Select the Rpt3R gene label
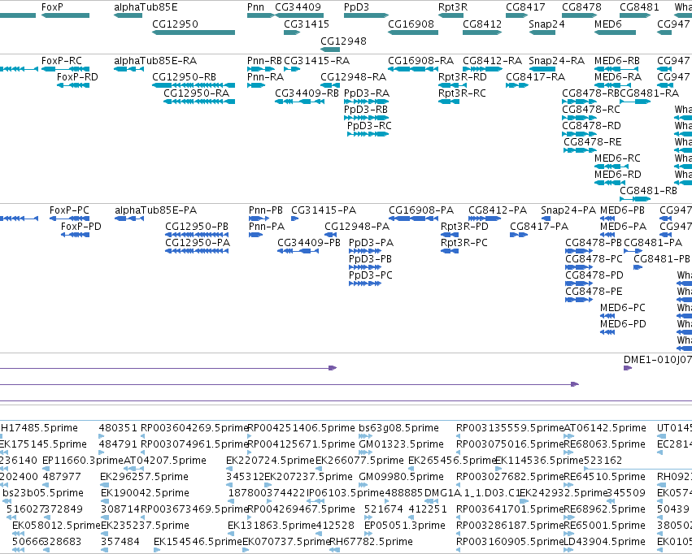Image resolution: width=692 pixels, height=554 pixels. 453,7
